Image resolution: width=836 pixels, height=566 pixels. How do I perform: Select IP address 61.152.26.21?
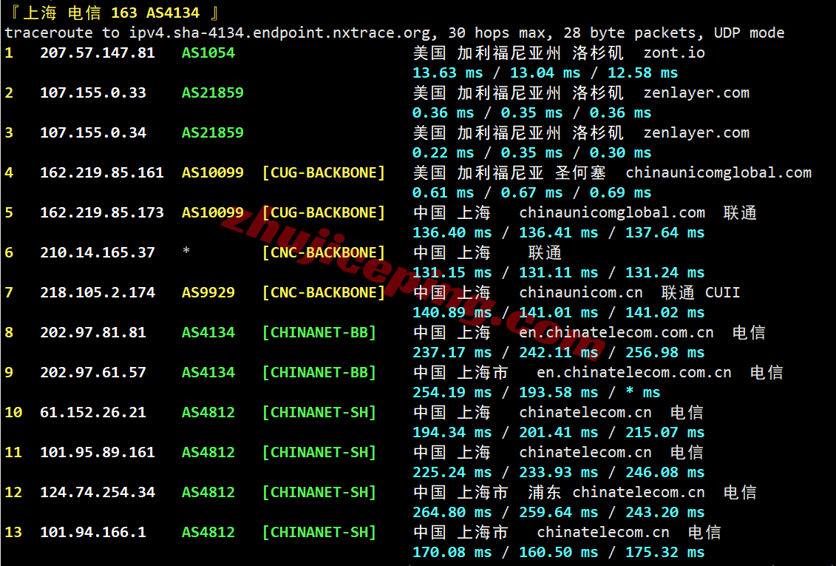pyautogui.click(x=93, y=413)
